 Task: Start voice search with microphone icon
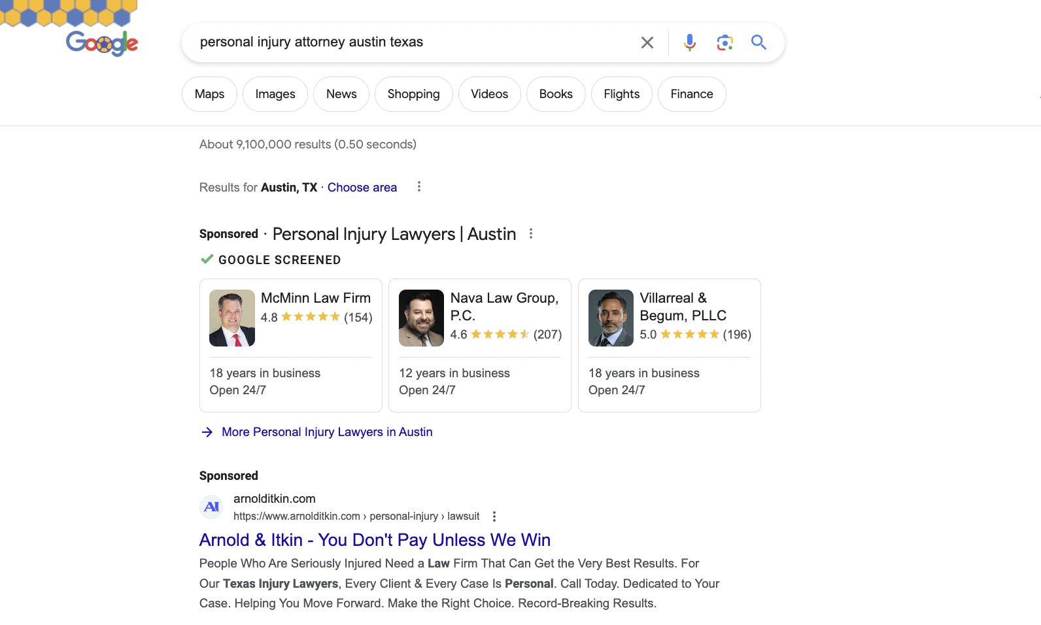[689, 42]
